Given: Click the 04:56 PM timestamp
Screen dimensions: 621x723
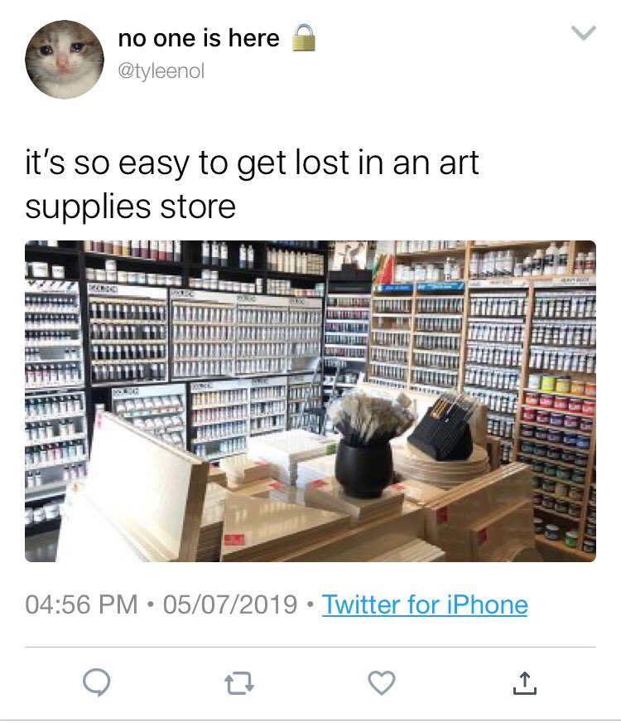Looking at the screenshot, I should [x=81, y=604].
